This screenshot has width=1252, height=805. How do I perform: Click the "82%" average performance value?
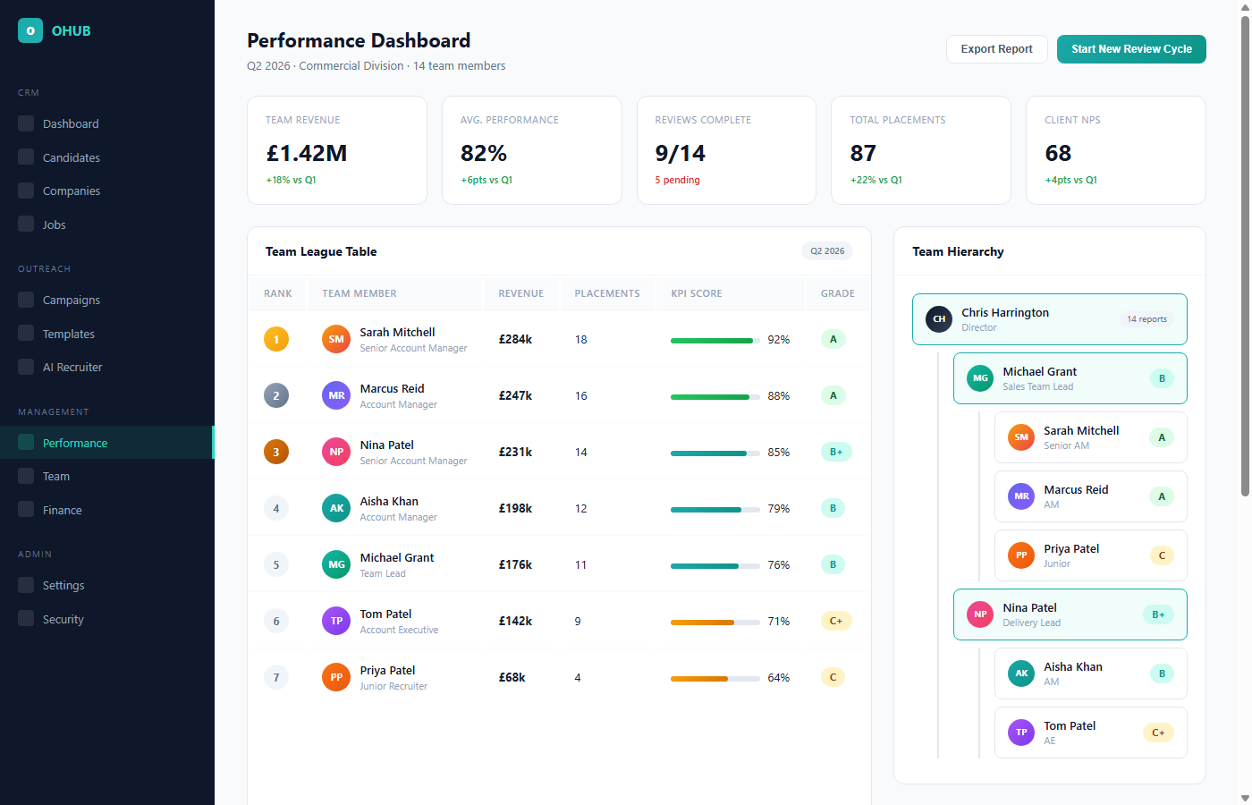point(484,153)
